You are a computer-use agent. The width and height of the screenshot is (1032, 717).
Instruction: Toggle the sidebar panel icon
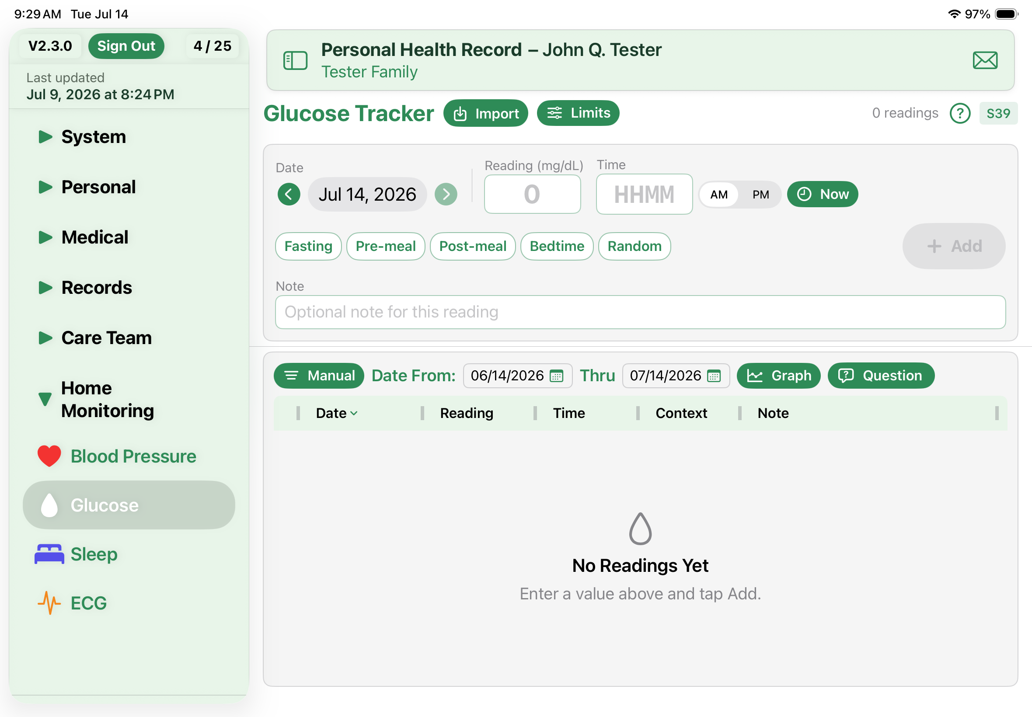[x=295, y=60]
